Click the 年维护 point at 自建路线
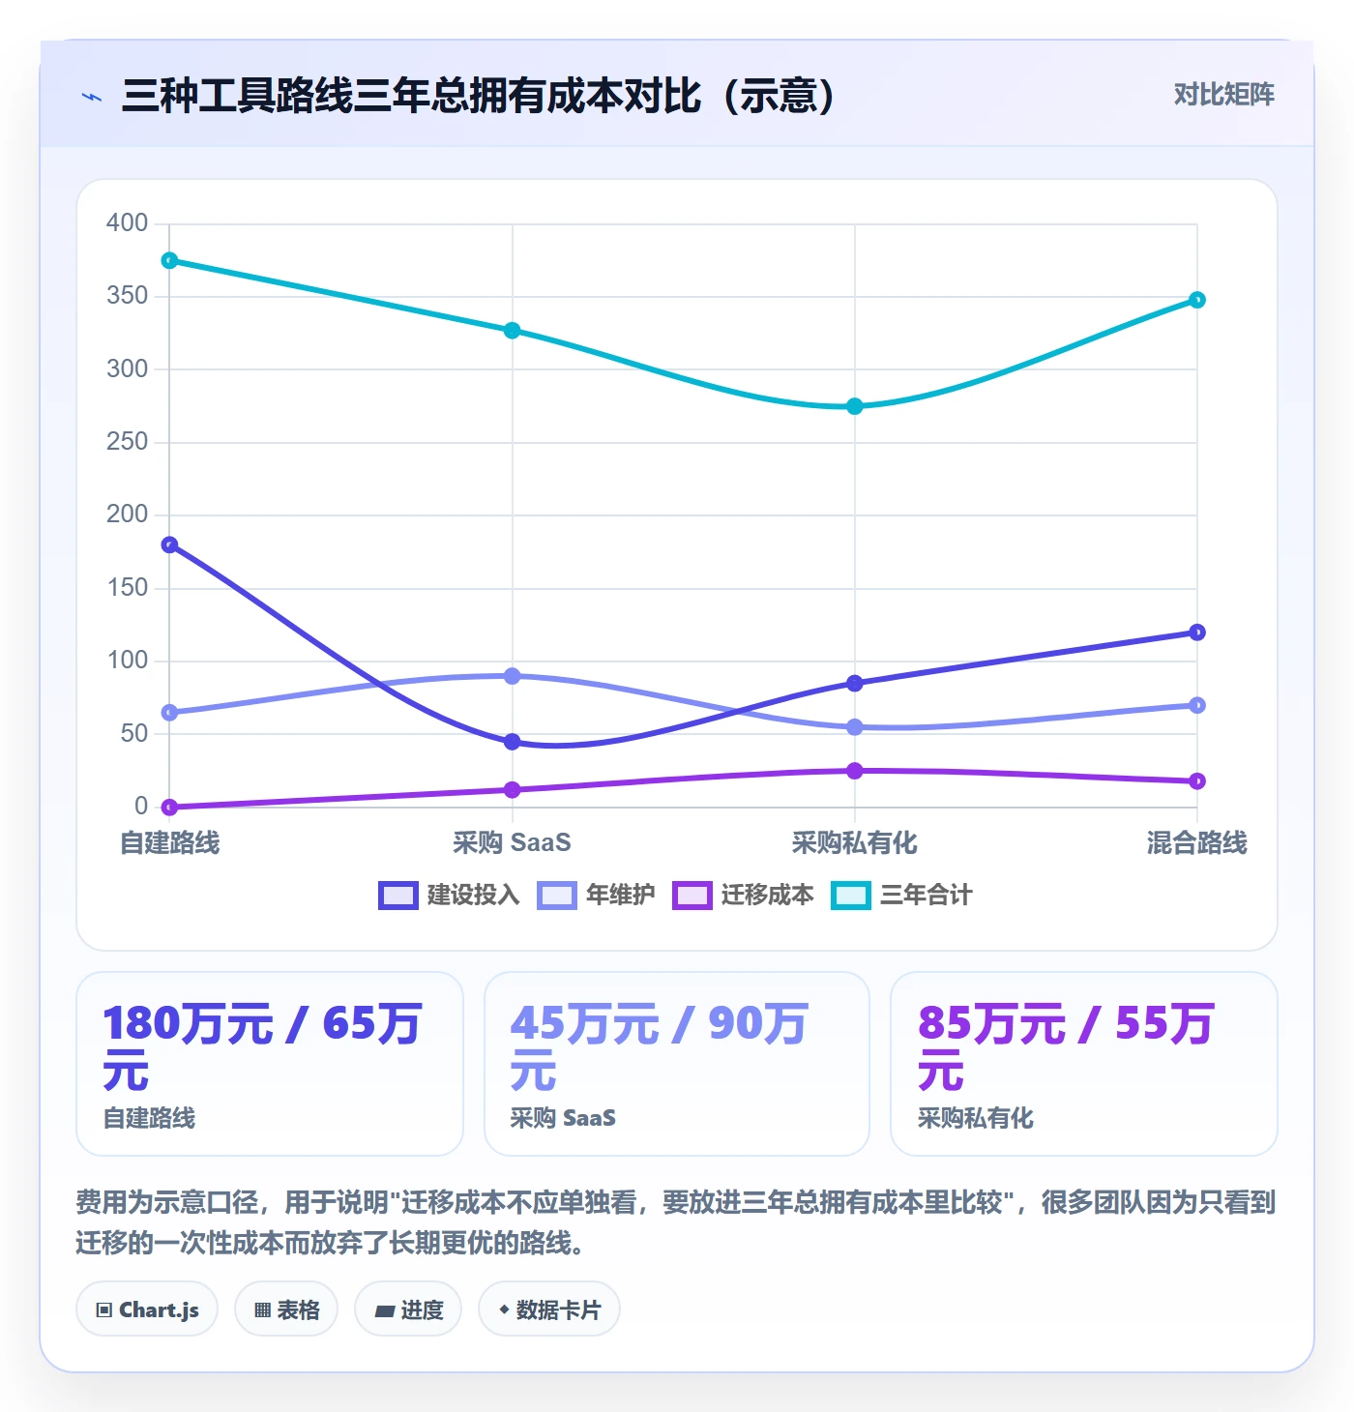This screenshot has width=1354, height=1412. click(170, 713)
